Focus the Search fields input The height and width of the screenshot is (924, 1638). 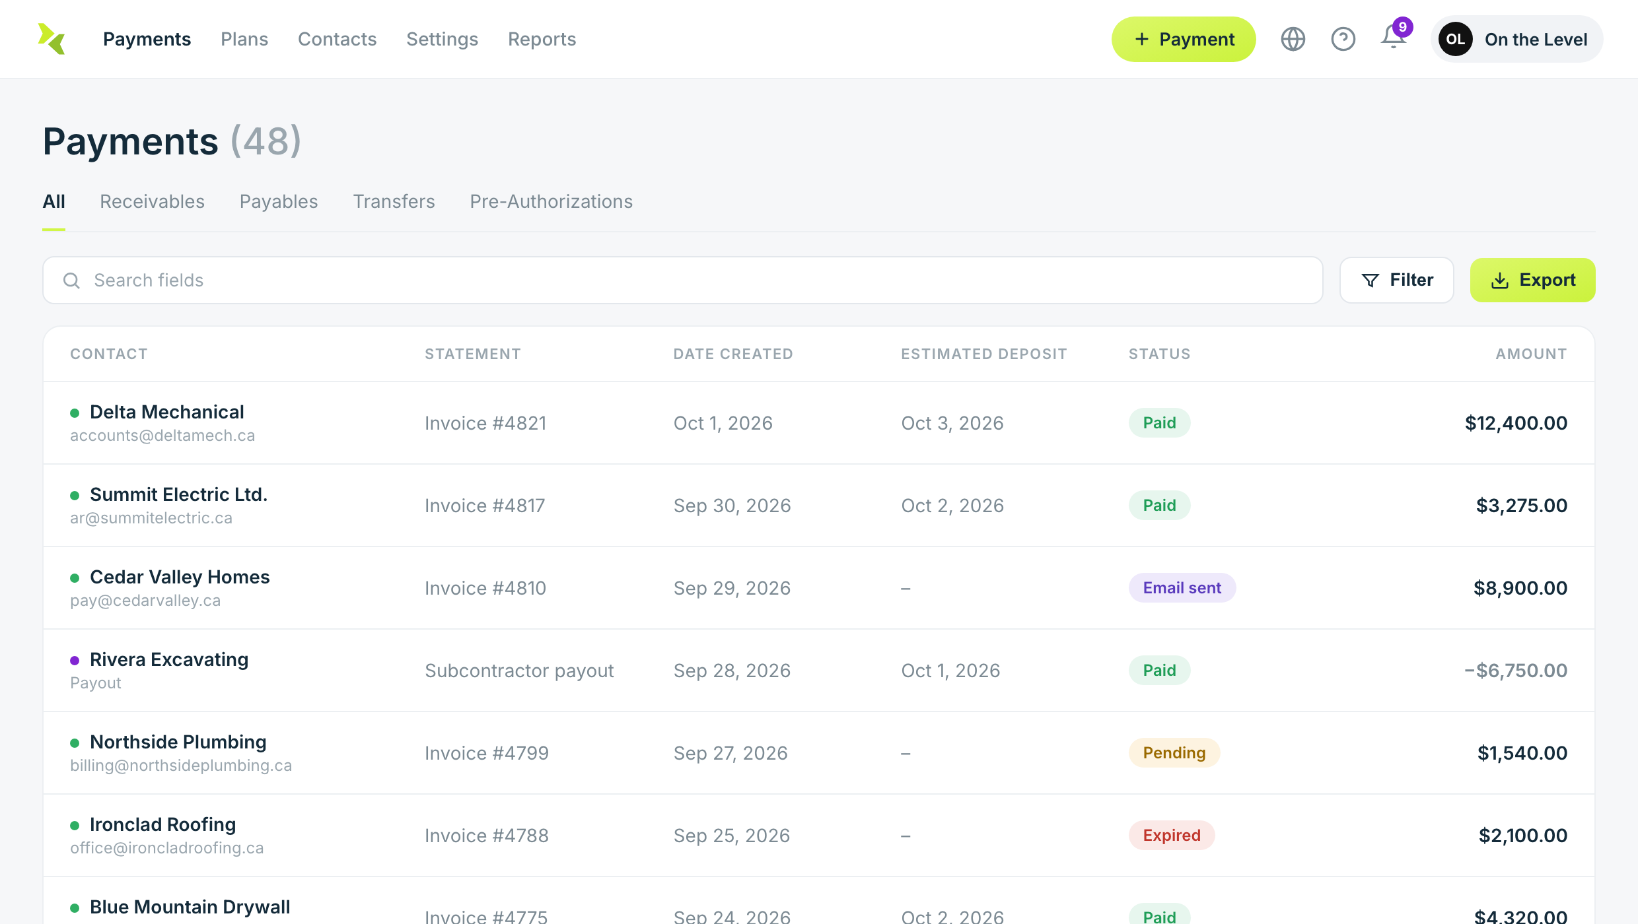683,280
